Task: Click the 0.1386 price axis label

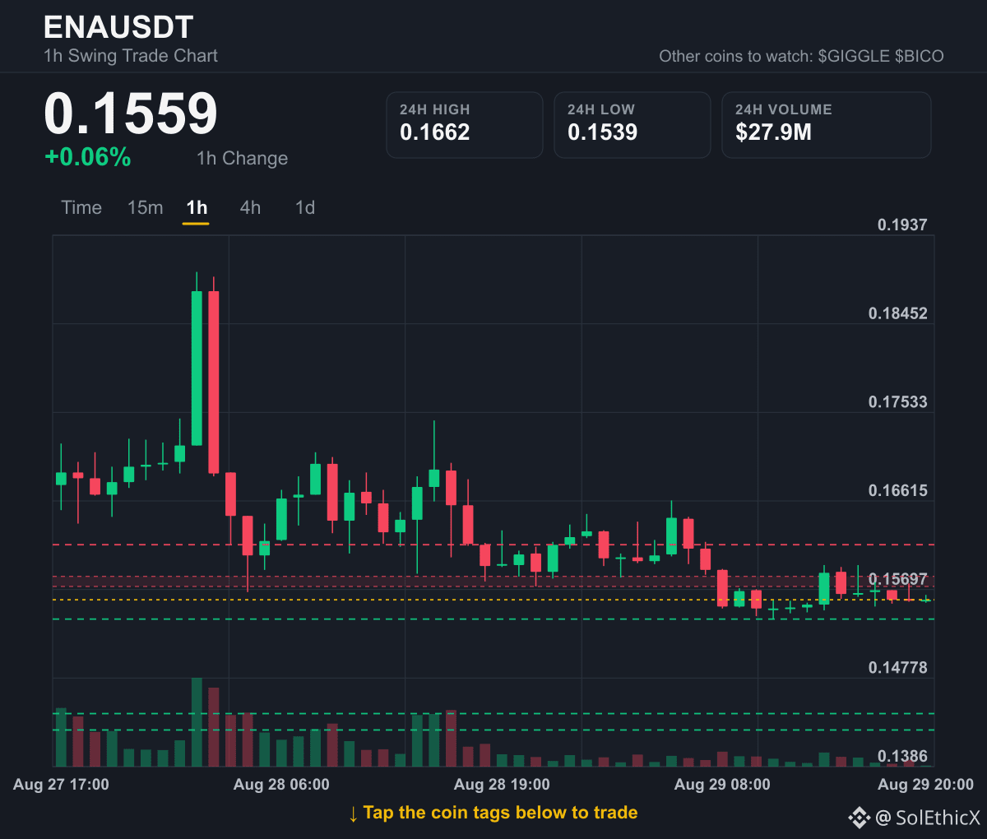Action: click(x=902, y=756)
